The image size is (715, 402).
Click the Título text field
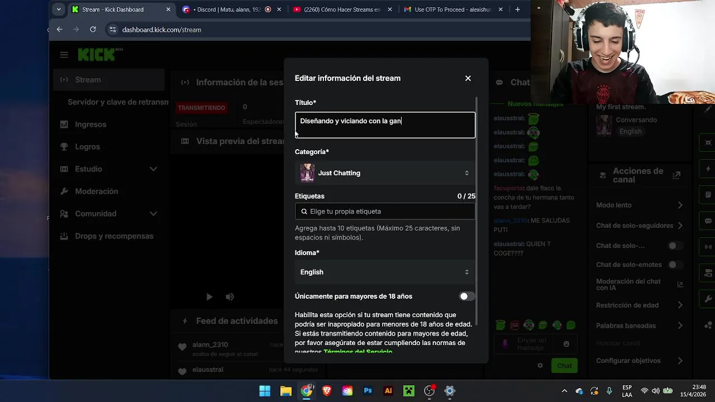pyautogui.click(x=385, y=125)
